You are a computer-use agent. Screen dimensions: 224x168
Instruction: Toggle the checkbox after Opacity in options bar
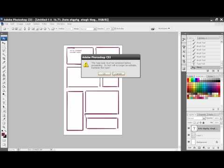tap(115, 28)
